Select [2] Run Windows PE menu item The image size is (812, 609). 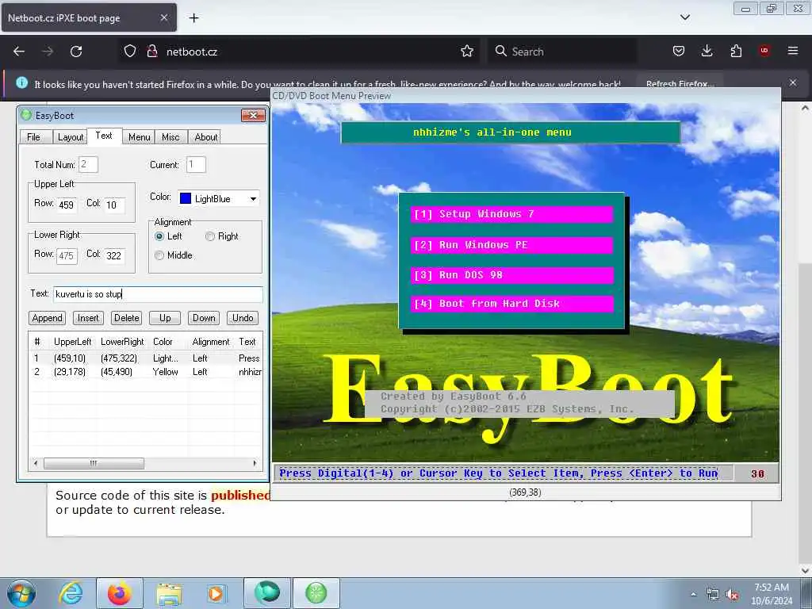(x=511, y=245)
